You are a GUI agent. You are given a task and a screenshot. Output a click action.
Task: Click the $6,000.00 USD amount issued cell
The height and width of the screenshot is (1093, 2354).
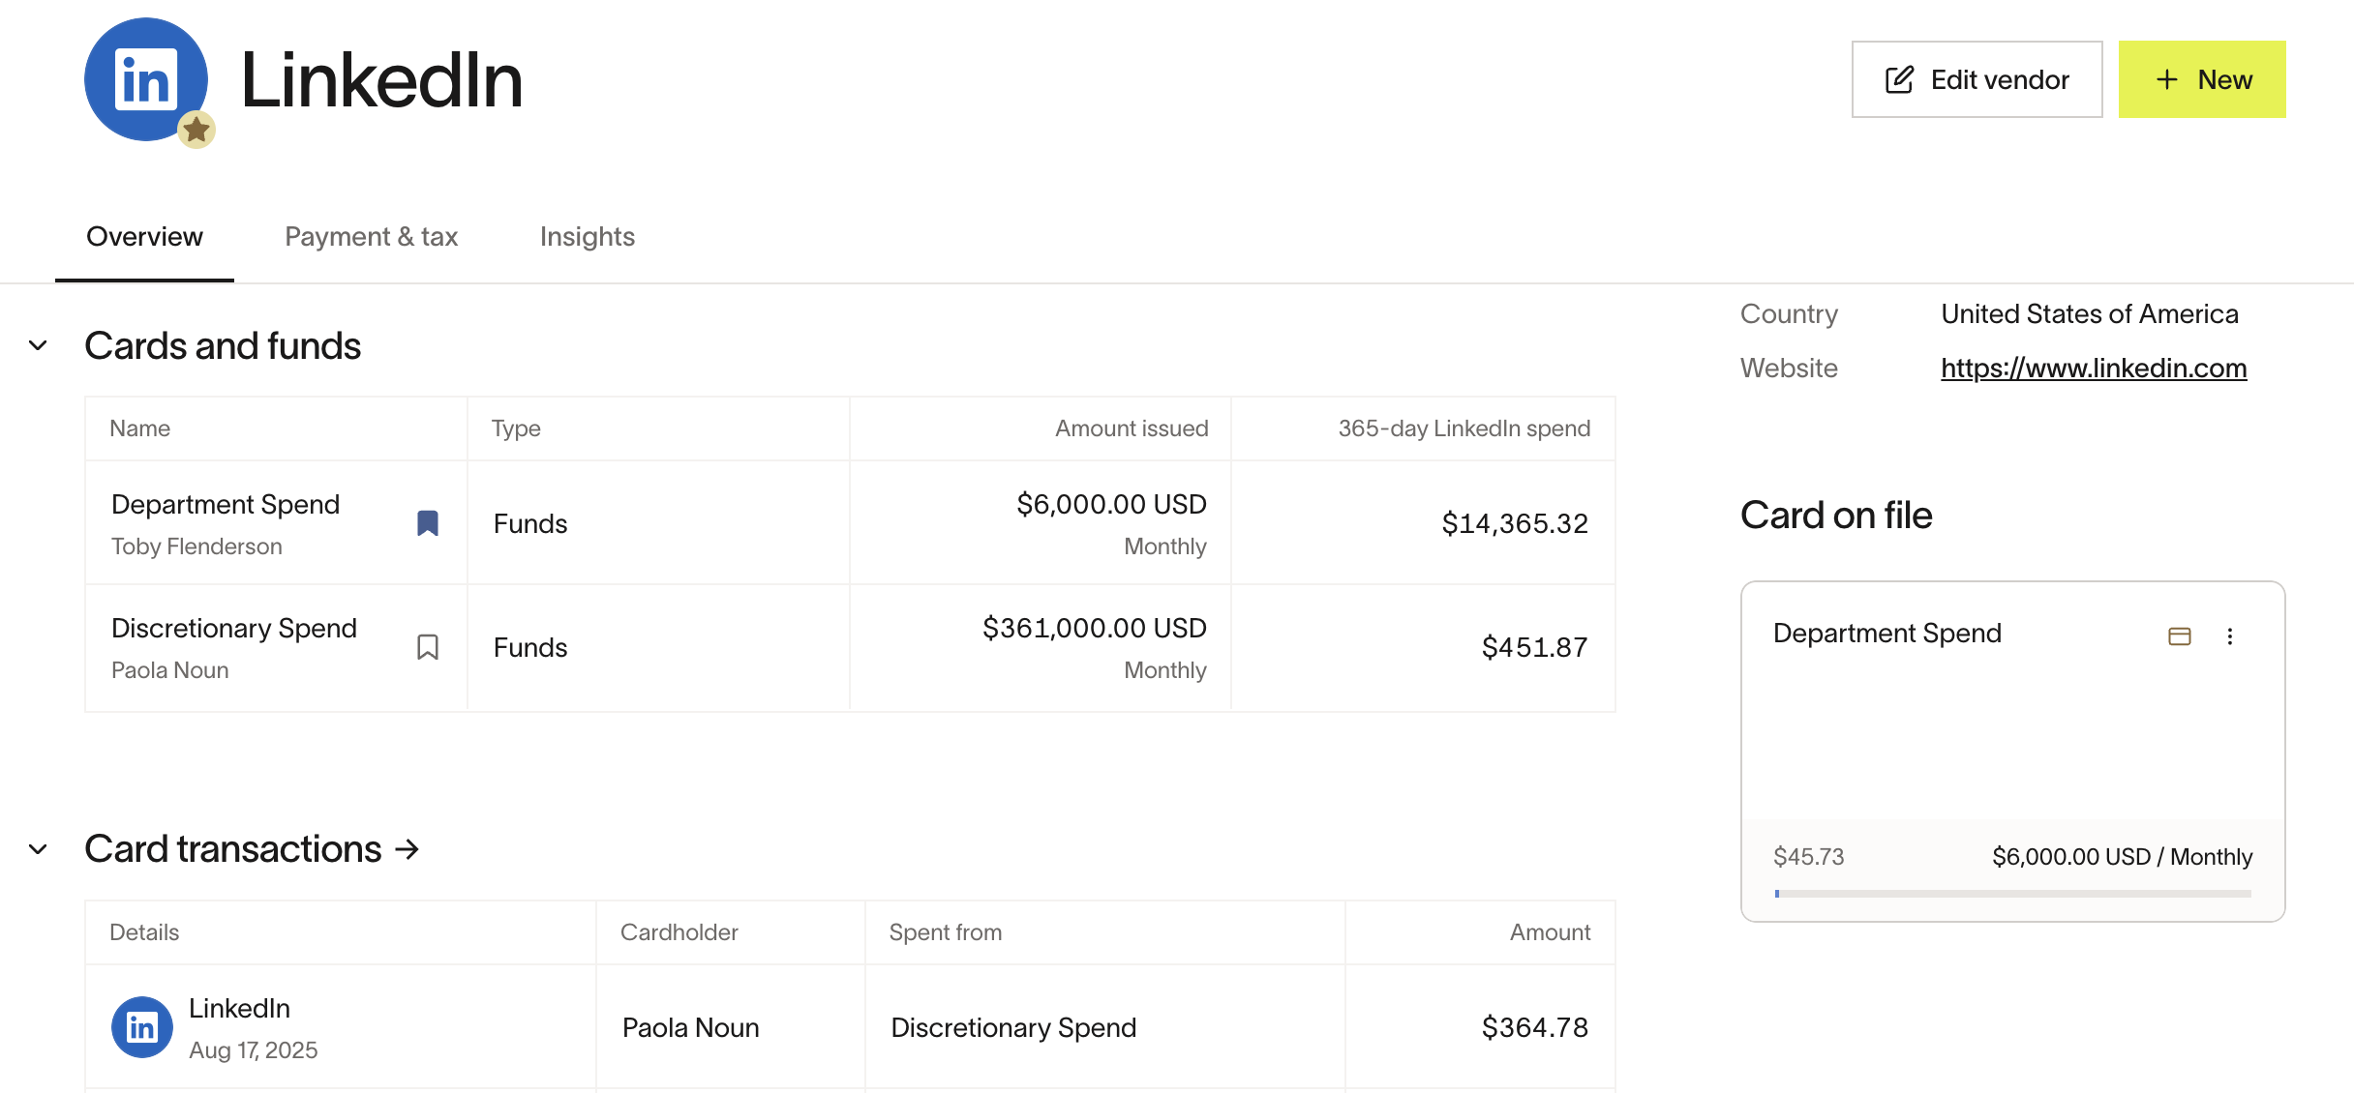tap(1041, 523)
